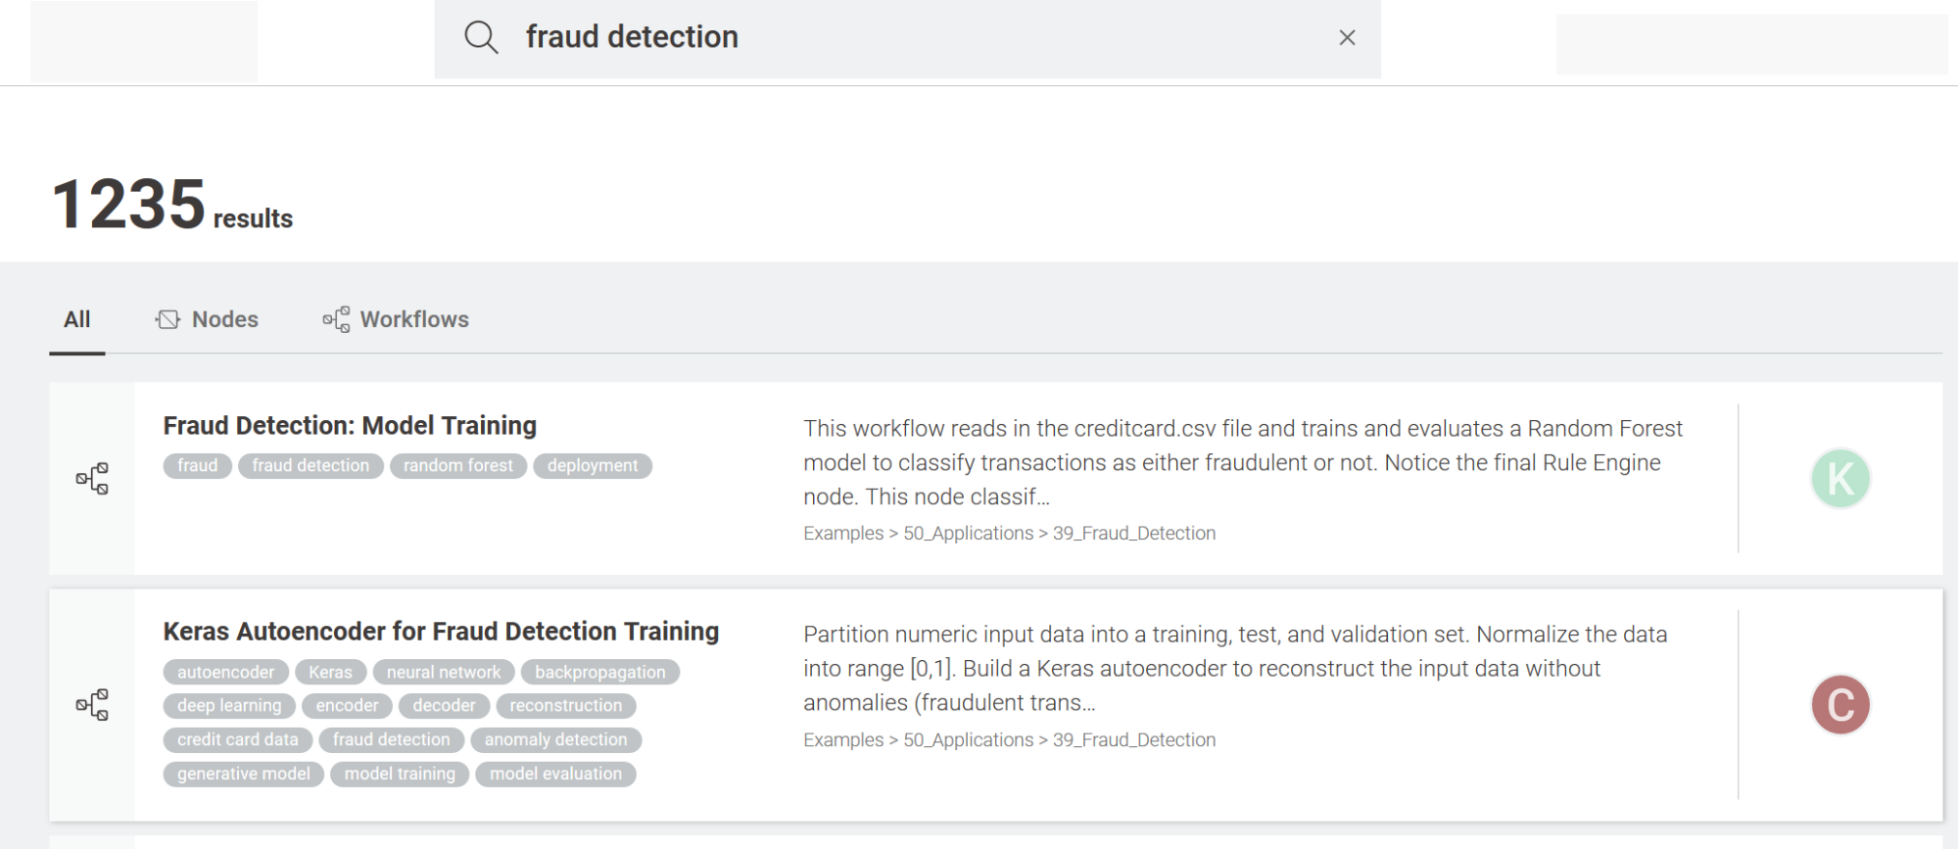Click the magnifying glass search icon
Screen dimensions: 1958x849
pos(481,37)
